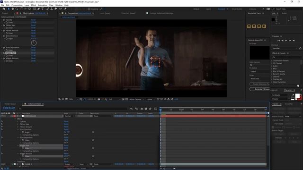Toggle Angle stopwatch in Effect Controls
The image size is (303, 170).
tap(7, 39)
